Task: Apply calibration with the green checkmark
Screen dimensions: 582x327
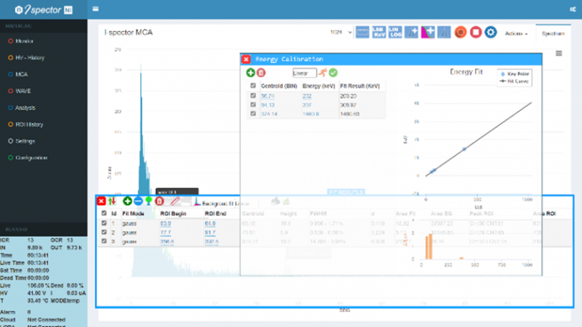Action: (x=333, y=73)
